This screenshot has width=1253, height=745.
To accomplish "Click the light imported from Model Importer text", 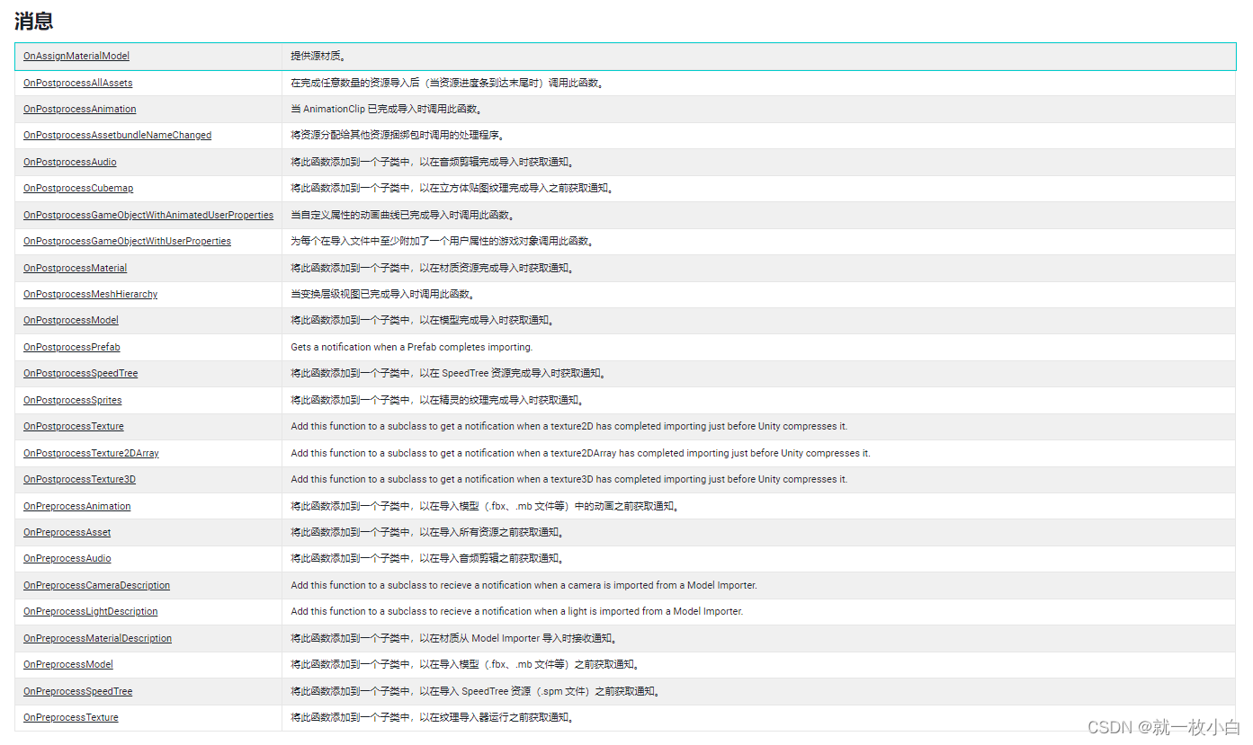I will 516,611.
